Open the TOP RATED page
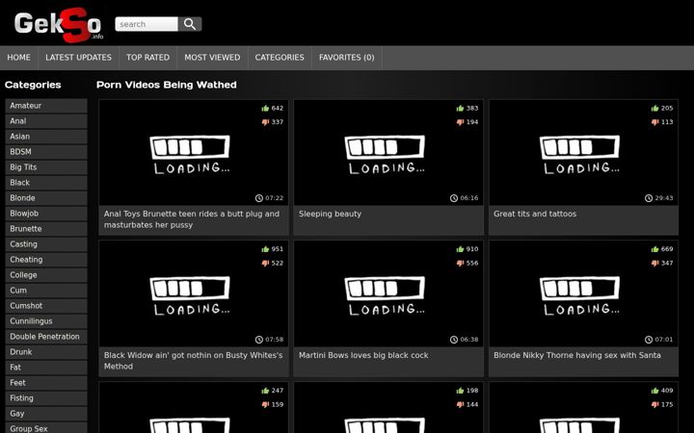Image resolution: width=694 pixels, height=433 pixels. click(x=147, y=58)
